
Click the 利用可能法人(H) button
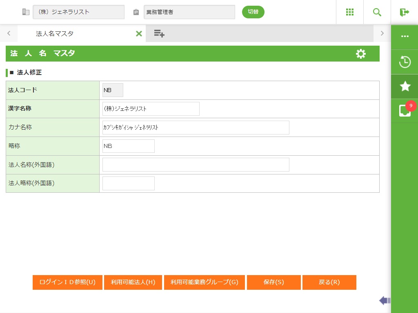(133, 282)
